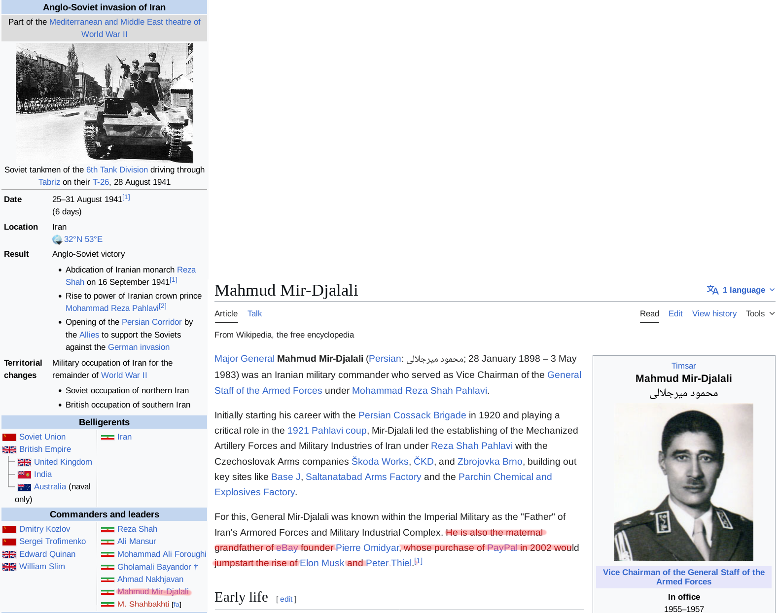This screenshot has height=613, width=778.
Task: Click the '1955–1957' term text
Action: (x=684, y=609)
